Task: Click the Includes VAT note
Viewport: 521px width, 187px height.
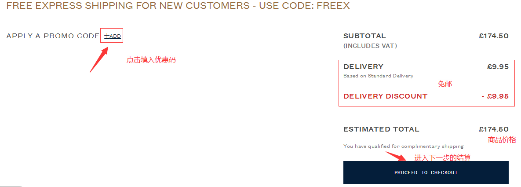Action: click(370, 46)
